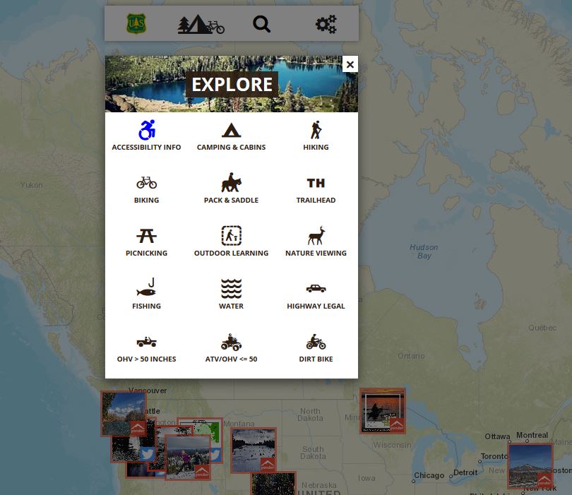The height and width of the screenshot is (495, 572).
Task: Select Nature Viewing deer icon
Action: tap(316, 236)
